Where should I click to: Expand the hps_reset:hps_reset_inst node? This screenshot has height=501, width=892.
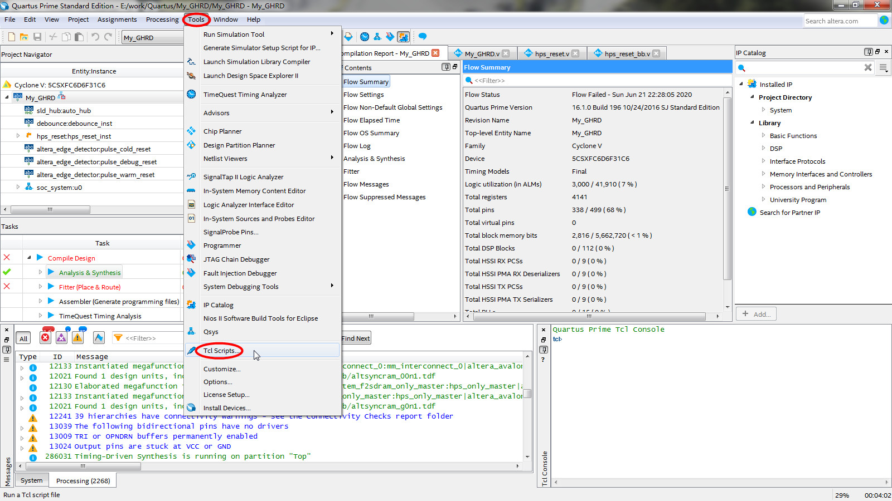tap(18, 135)
